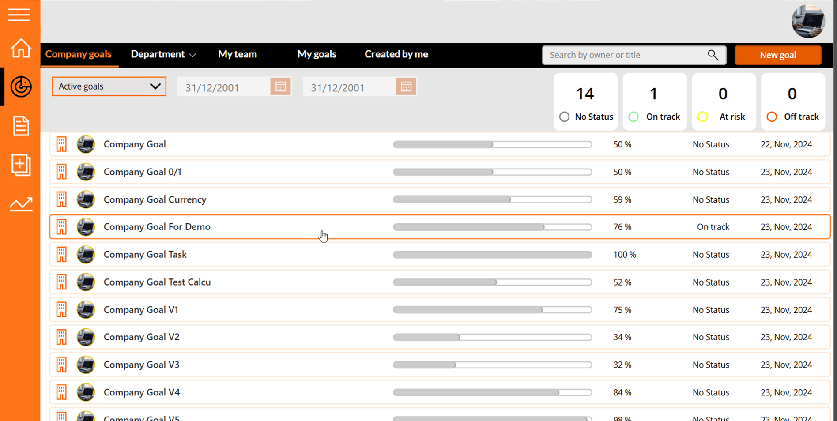Image resolution: width=837 pixels, height=421 pixels.
Task: Open the Company Goal For Demo row
Action: [x=157, y=227]
